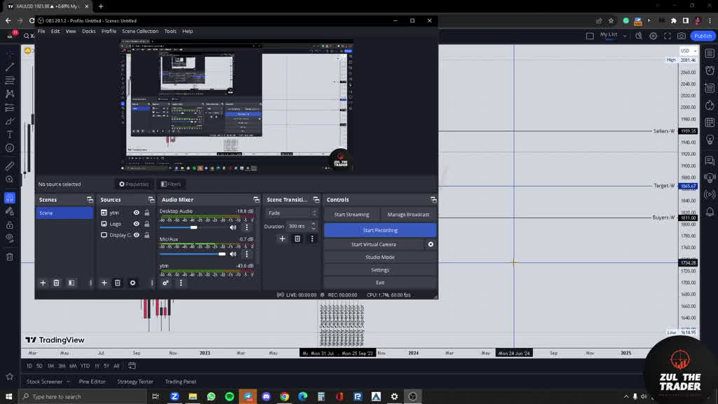Open advanced audio properties gears icon
The image size is (718, 404).
(165, 283)
